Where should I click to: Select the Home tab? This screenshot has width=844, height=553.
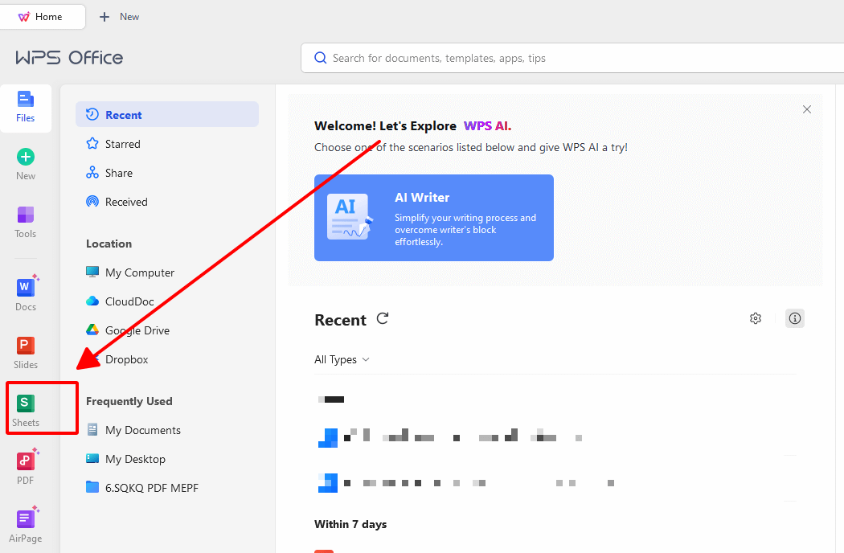pos(43,17)
